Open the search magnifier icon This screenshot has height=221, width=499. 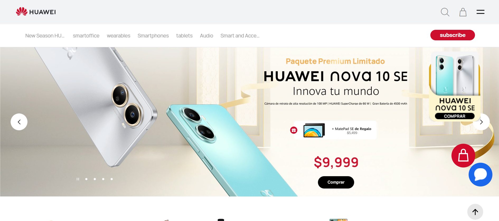tap(445, 12)
